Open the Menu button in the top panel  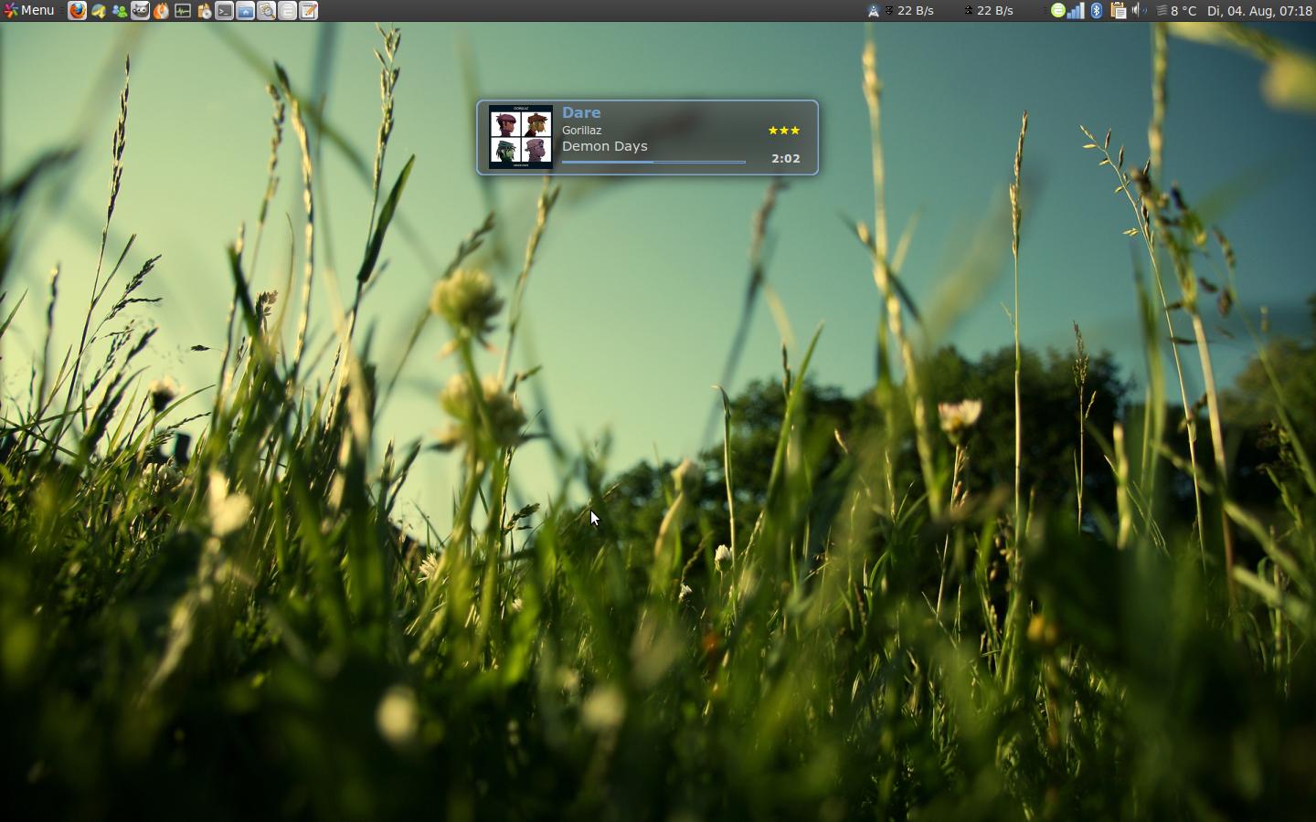coord(29,10)
